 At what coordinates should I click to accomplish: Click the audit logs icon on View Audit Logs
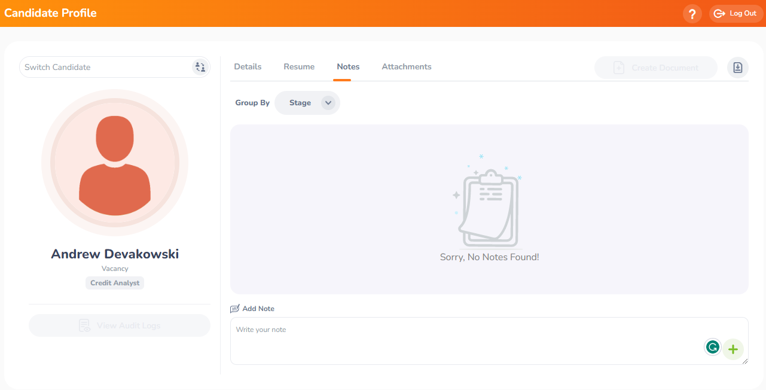[x=84, y=325]
